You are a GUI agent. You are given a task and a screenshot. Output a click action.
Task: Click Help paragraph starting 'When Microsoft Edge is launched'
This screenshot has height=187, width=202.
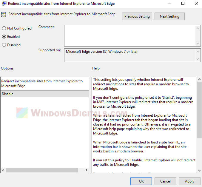pos(140,147)
